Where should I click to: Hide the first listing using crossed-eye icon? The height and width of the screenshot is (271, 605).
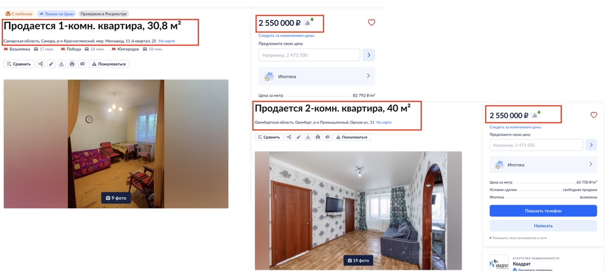[82, 64]
